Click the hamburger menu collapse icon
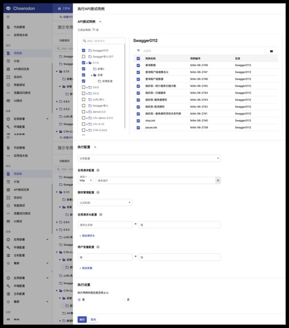 pos(8,16)
